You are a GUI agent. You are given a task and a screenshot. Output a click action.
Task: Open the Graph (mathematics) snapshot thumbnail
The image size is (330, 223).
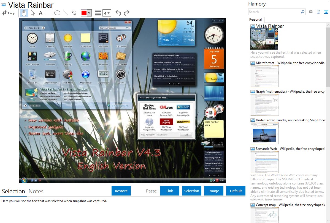(264, 105)
